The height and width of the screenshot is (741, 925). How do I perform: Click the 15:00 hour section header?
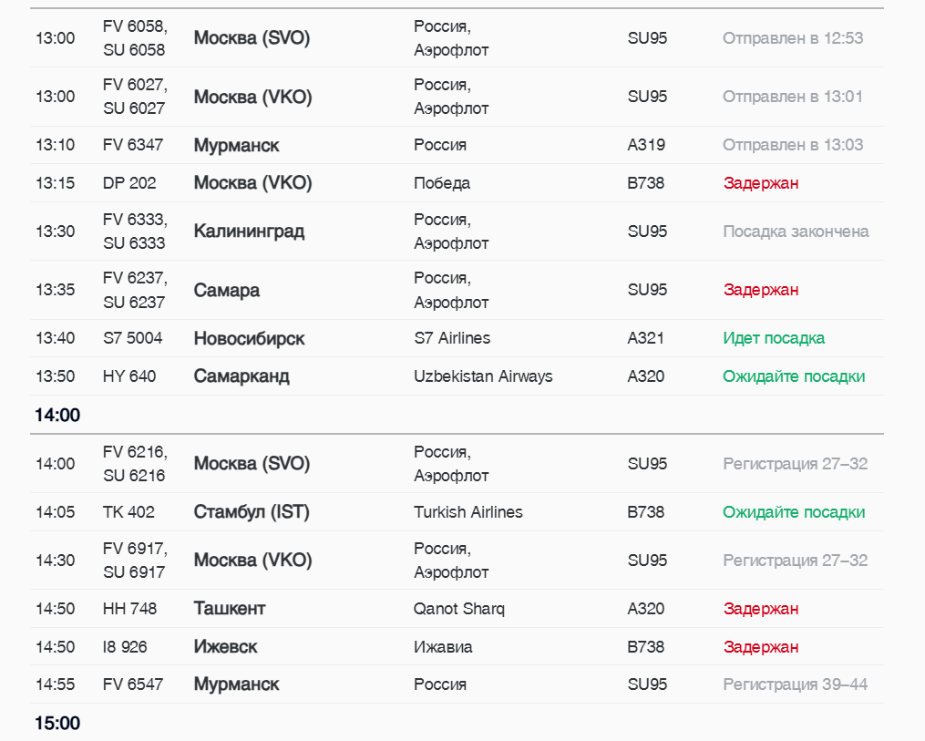57,724
